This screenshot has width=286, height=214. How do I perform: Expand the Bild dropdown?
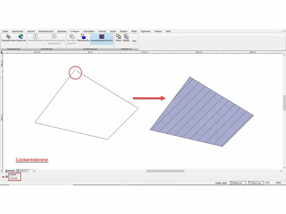click(x=134, y=42)
